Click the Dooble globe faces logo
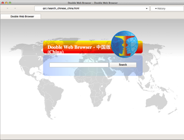The image size is (184, 140). click(x=124, y=44)
